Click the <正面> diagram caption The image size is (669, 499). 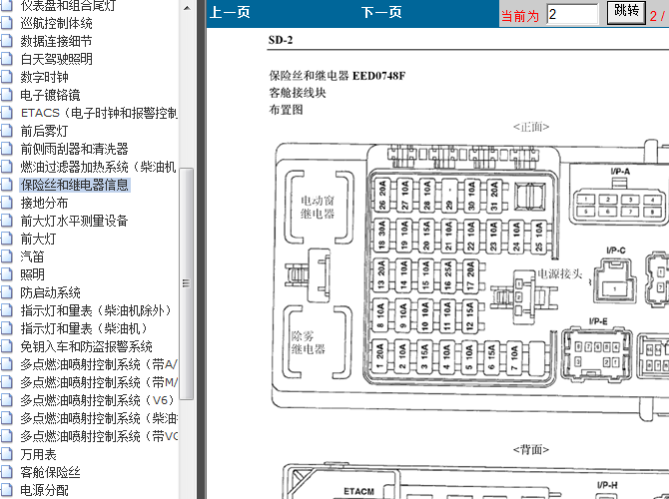coord(531,127)
